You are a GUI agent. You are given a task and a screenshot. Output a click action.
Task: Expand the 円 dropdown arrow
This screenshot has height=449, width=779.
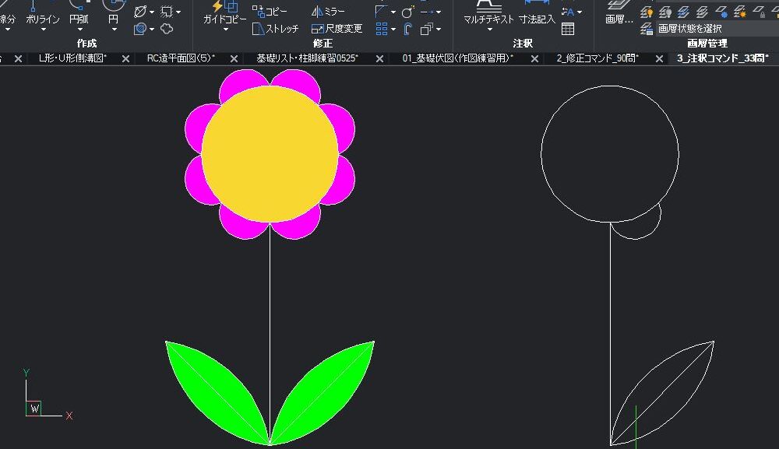pyautogui.click(x=114, y=30)
